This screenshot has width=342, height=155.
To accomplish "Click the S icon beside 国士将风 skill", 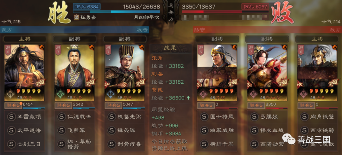I will [204, 117].
